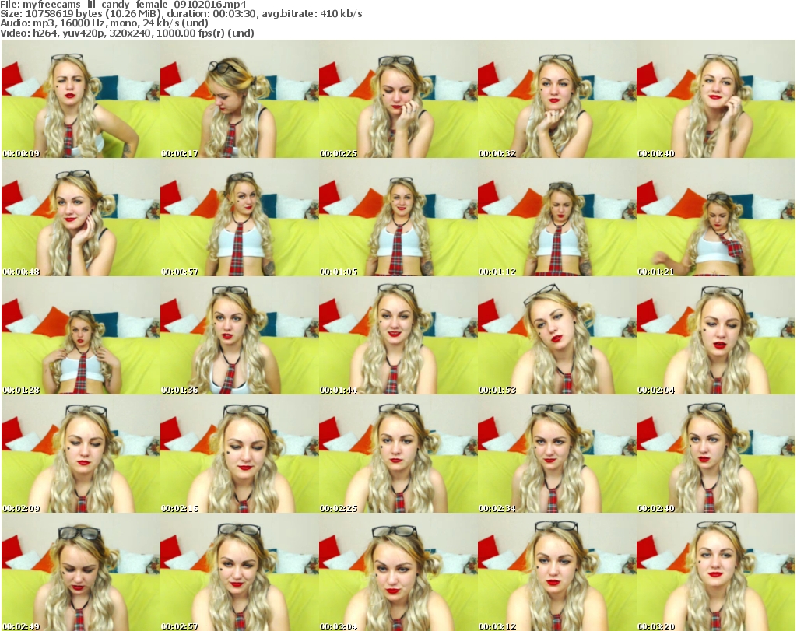797x631 pixels.
Task: Open the thumbnail stamped 00:02:04
Action: click(x=716, y=336)
